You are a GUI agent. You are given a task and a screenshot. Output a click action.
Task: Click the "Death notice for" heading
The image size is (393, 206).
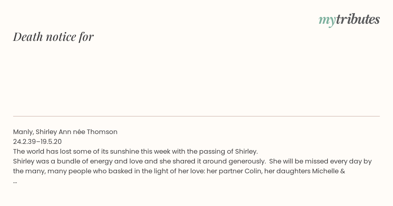tap(53, 37)
